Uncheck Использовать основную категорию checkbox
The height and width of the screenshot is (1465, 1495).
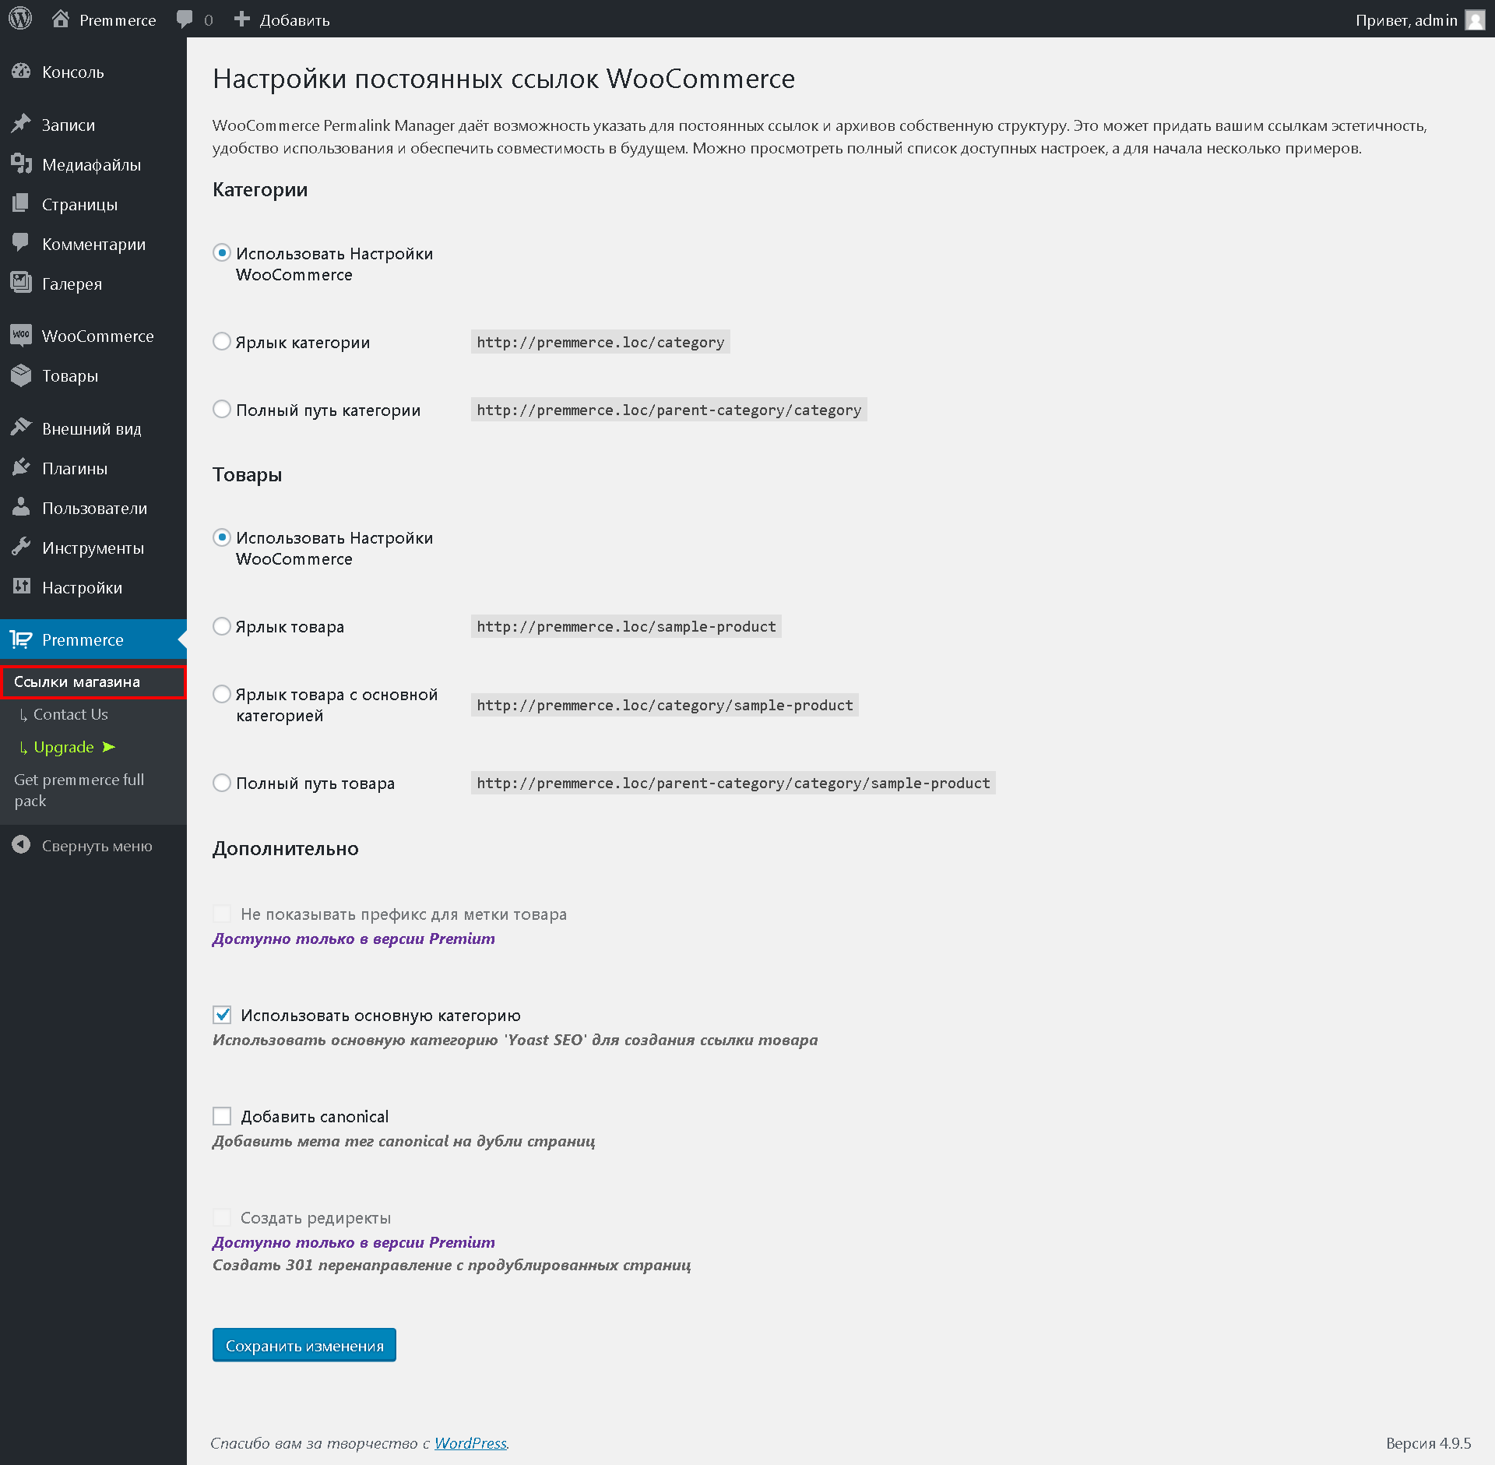222,1015
